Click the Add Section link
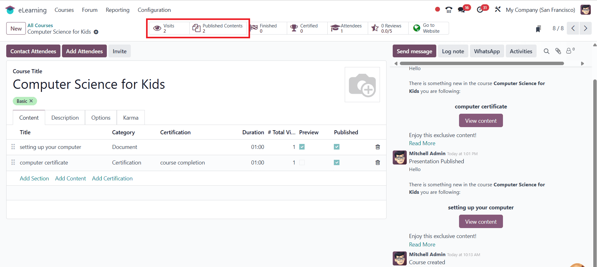The width and height of the screenshot is (597, 267). 34,178
